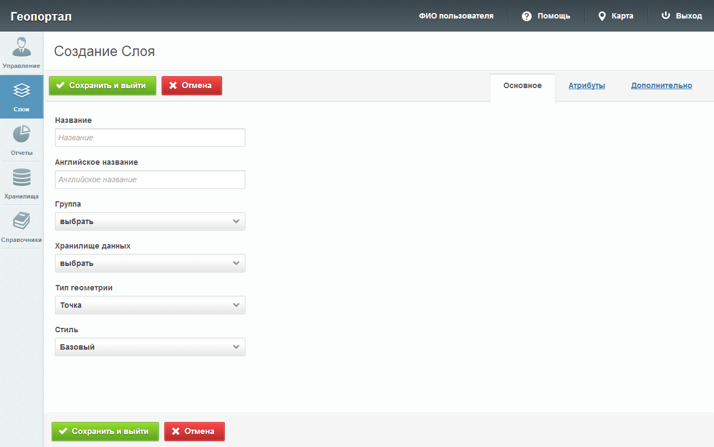Open Карта via the map pin icon
The image size is (714, 447).
pyautogui.click(x=602, y=16)
